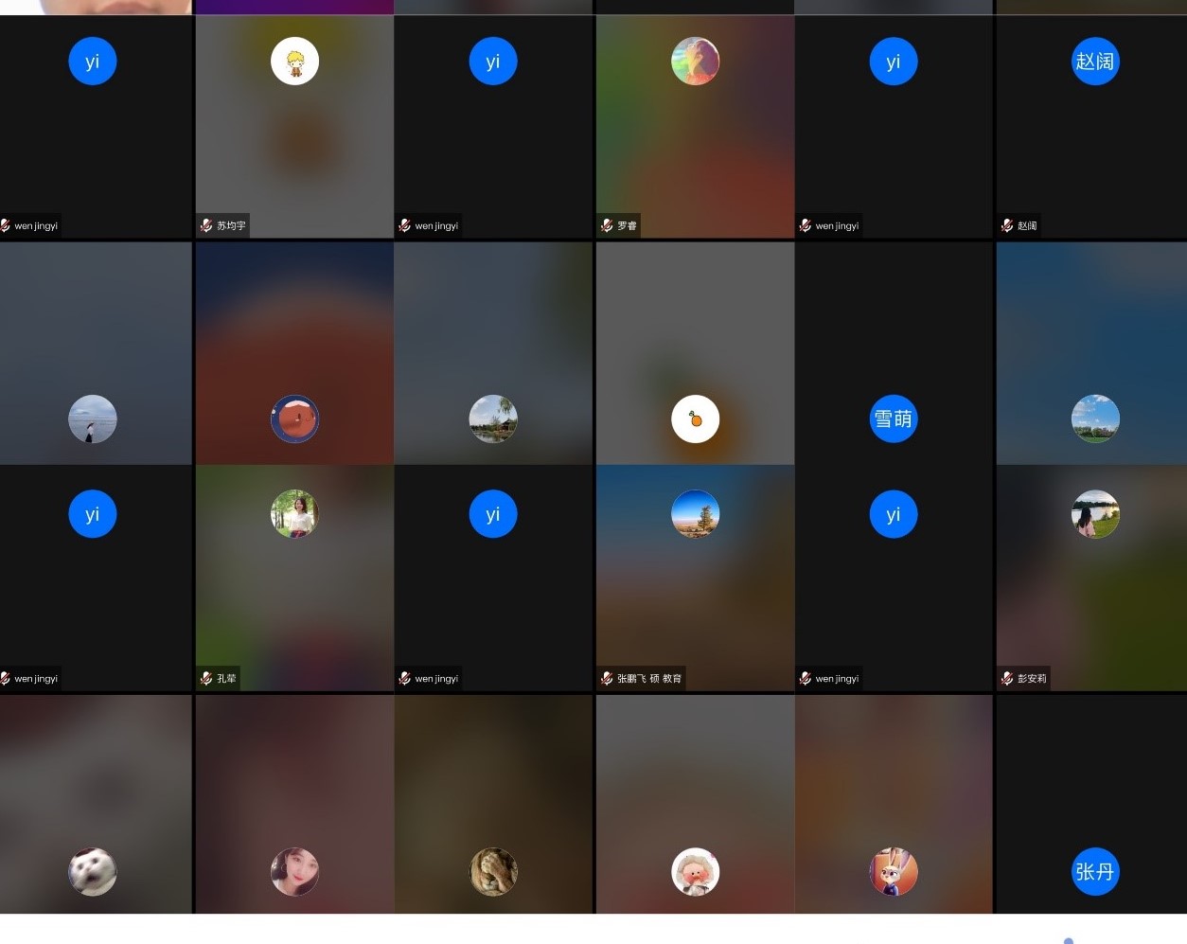Select the cartoon rabbit avatar

tap(894, 871)
